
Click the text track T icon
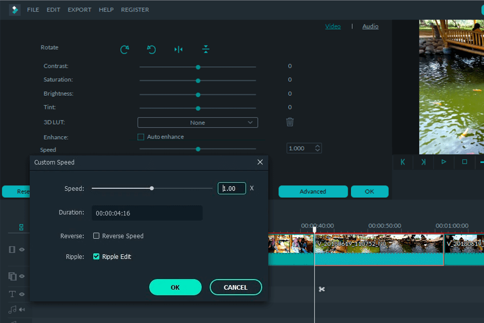pyautogui.click(x=12, y=294)
